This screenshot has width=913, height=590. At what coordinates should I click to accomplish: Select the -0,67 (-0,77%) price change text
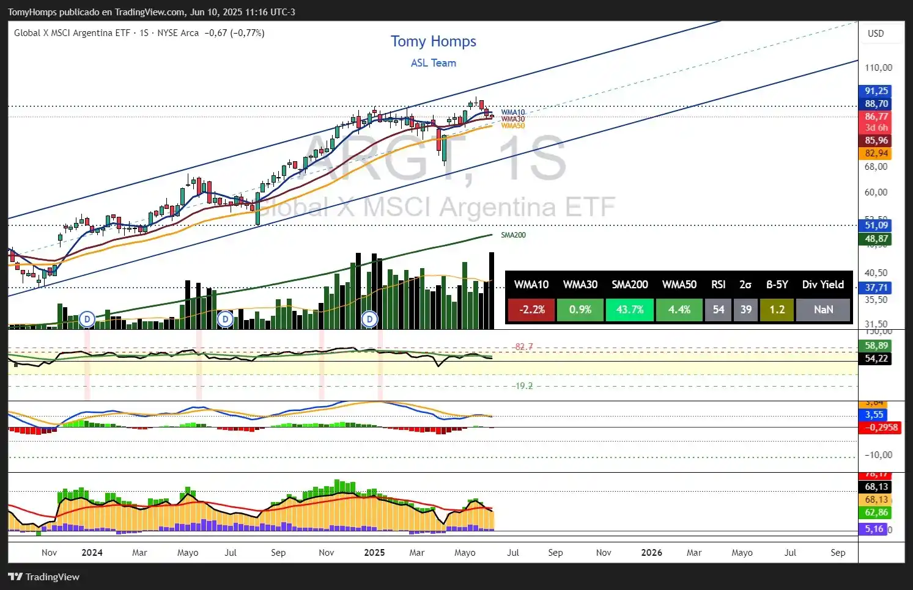(234, 33)
